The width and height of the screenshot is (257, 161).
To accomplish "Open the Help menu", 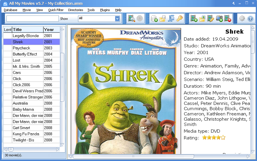I will click(118, 10).
